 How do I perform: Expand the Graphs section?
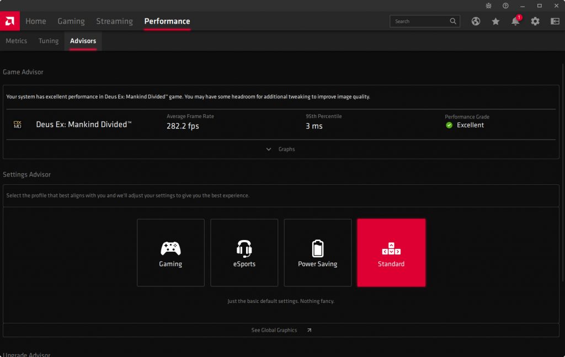point(281,150)
